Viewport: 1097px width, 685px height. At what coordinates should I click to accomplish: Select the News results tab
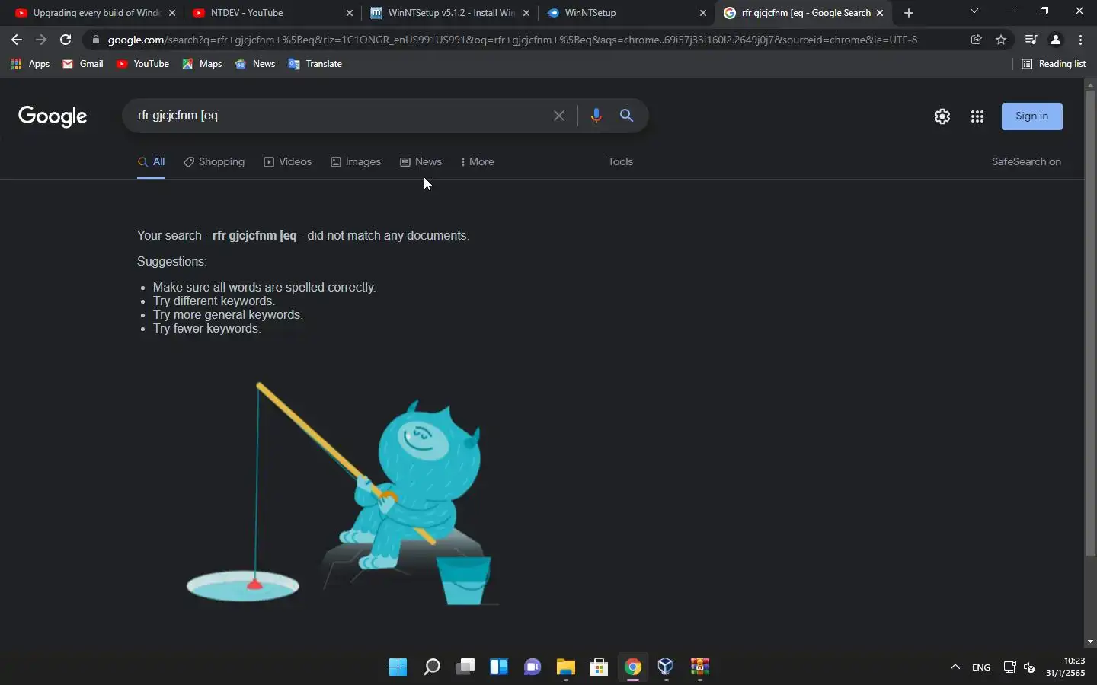click(x=421, y=162)
